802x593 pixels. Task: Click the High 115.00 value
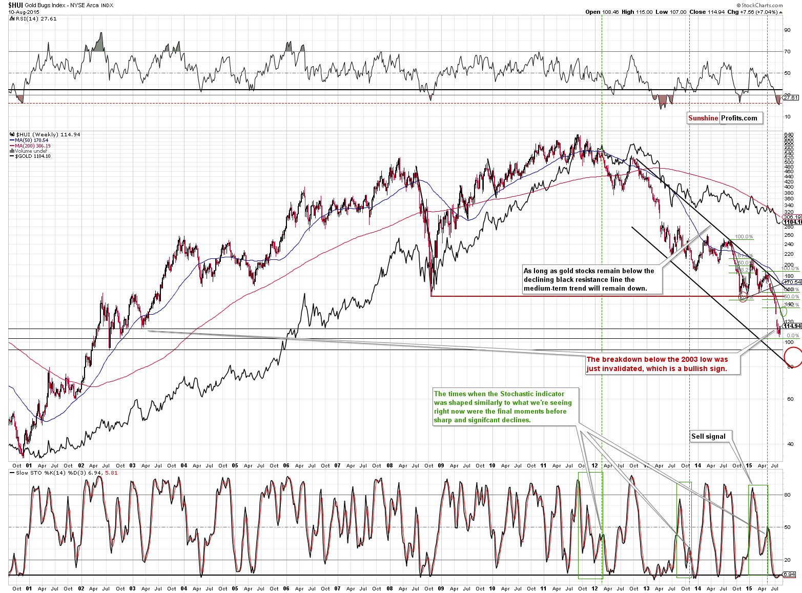tap(637, 12)
